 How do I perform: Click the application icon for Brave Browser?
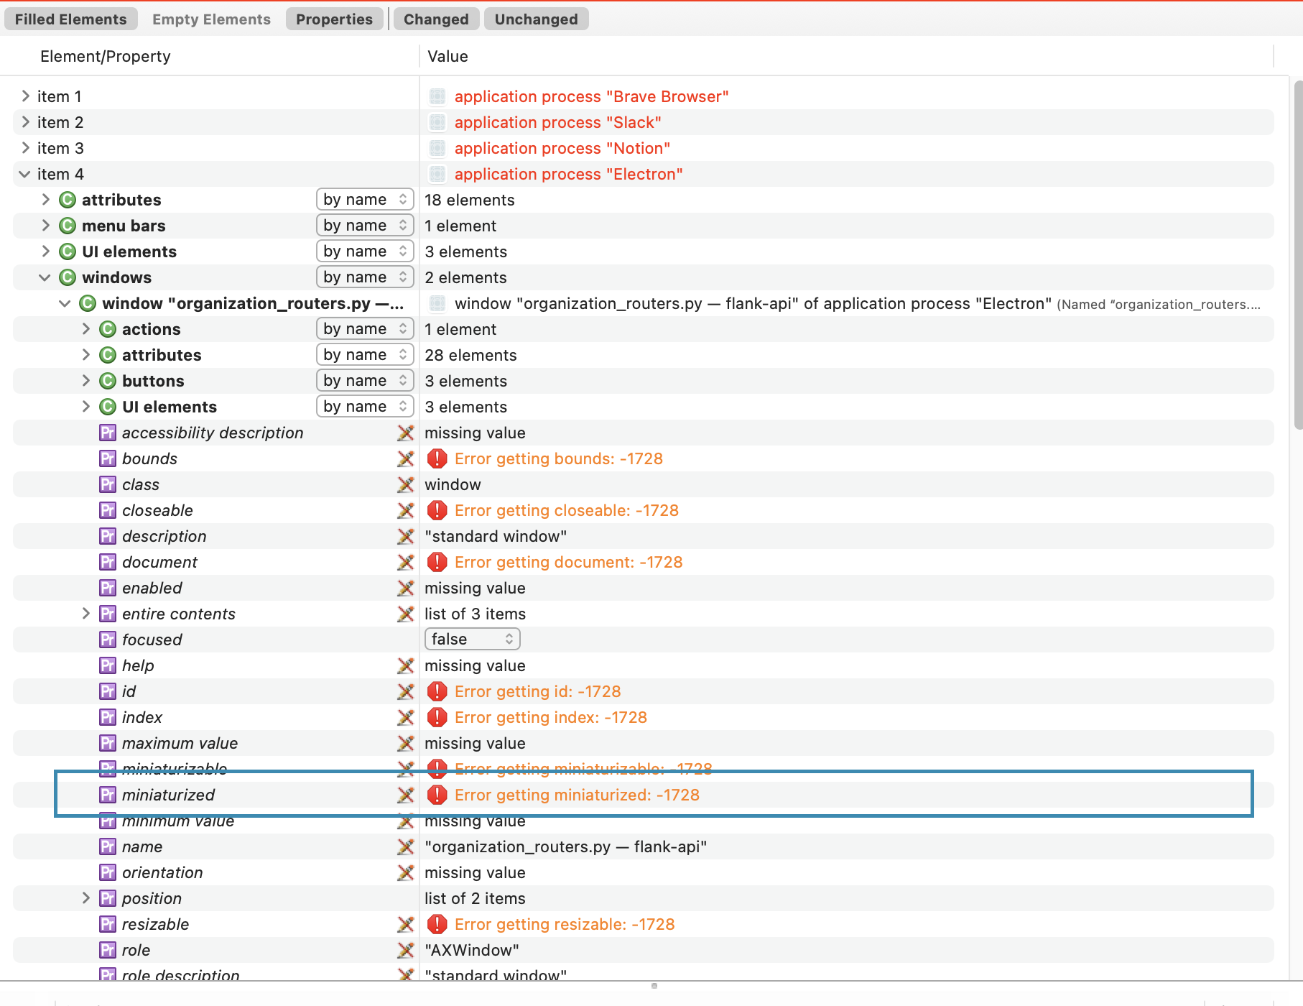(437, 96)
